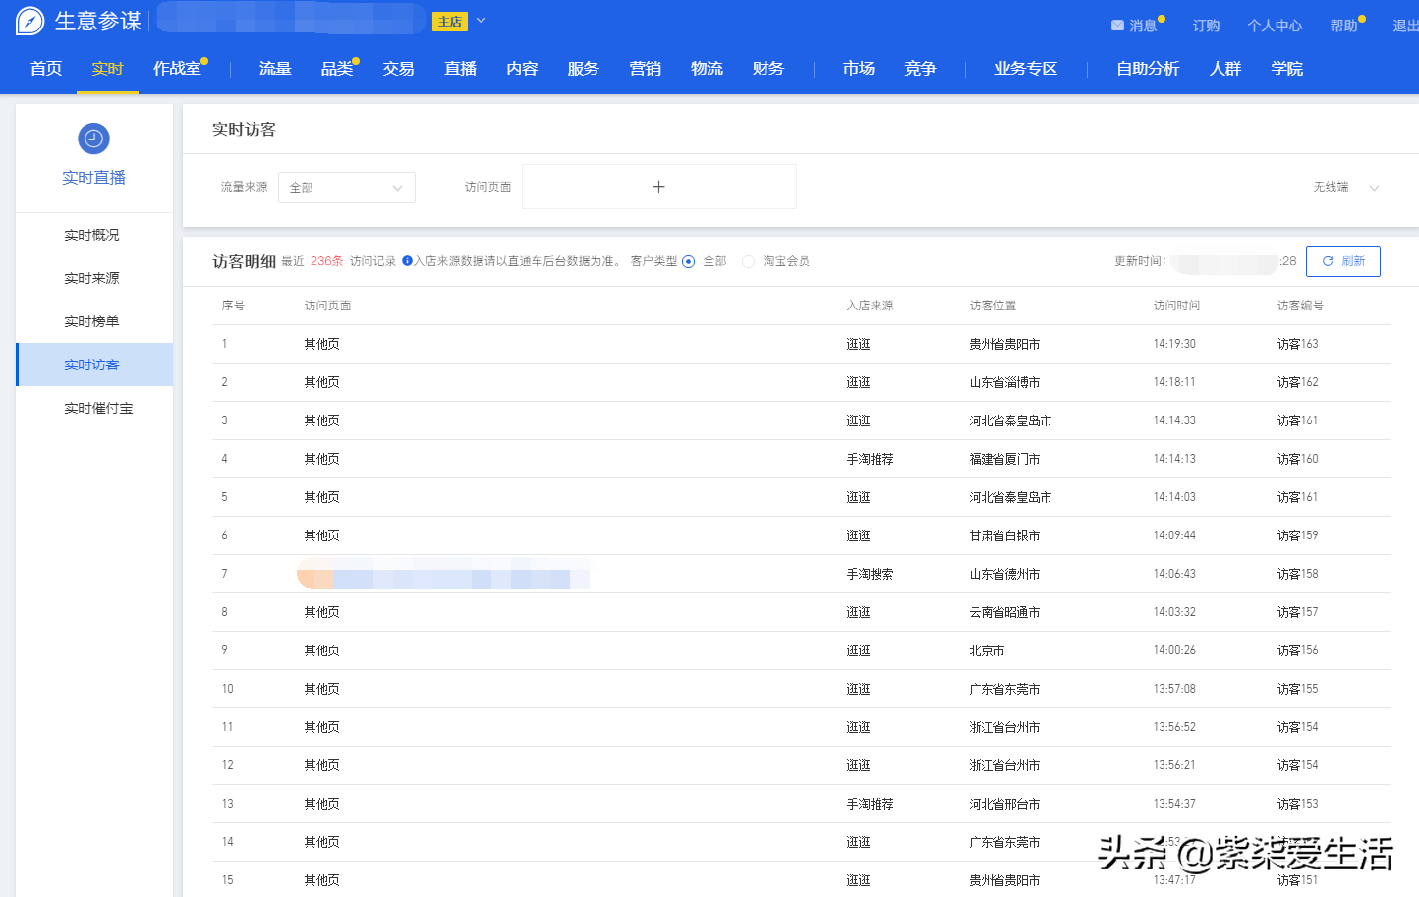Open the 交易 tab
Image resolution: width=1419 pixels, height=897 pixels.
[398, 69]
